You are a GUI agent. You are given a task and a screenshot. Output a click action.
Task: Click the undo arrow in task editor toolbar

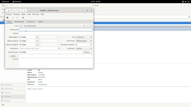point(13,18)
